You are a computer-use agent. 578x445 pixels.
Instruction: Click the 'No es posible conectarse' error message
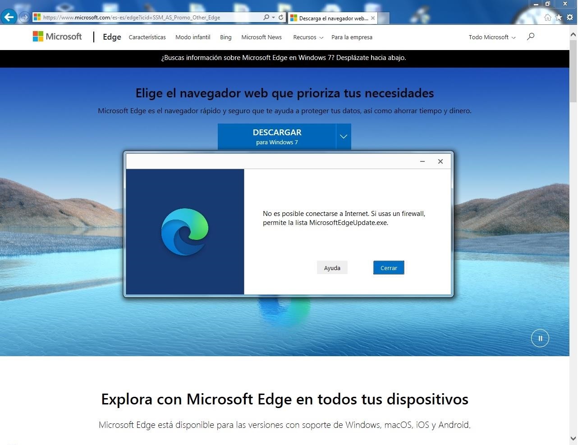344,218
